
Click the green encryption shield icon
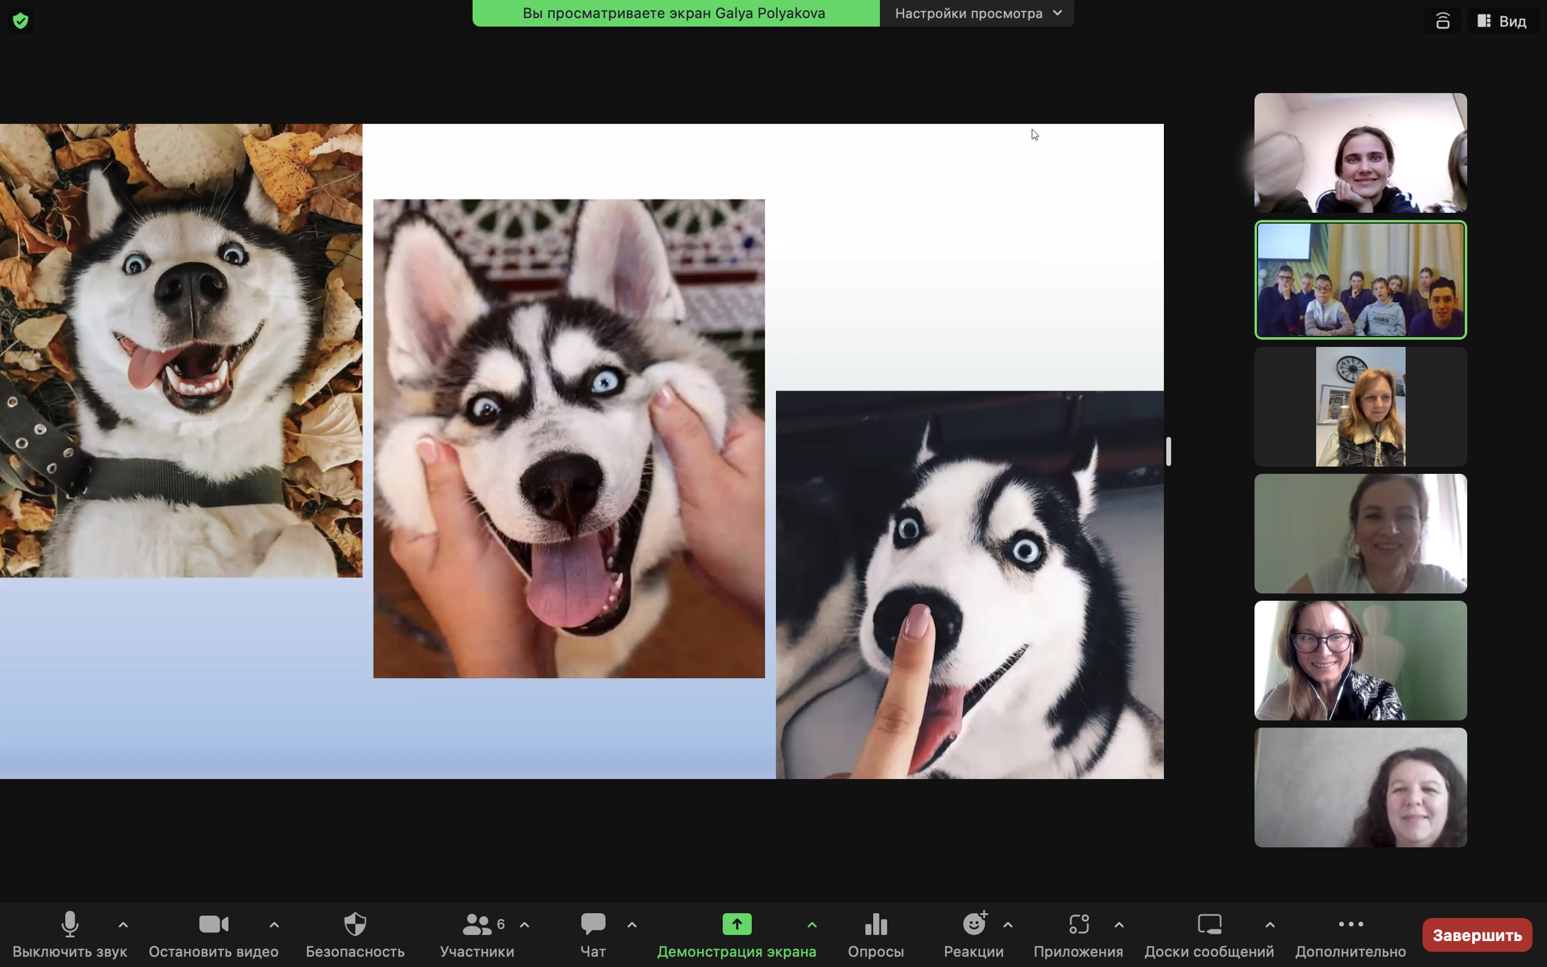click(20, 20)
